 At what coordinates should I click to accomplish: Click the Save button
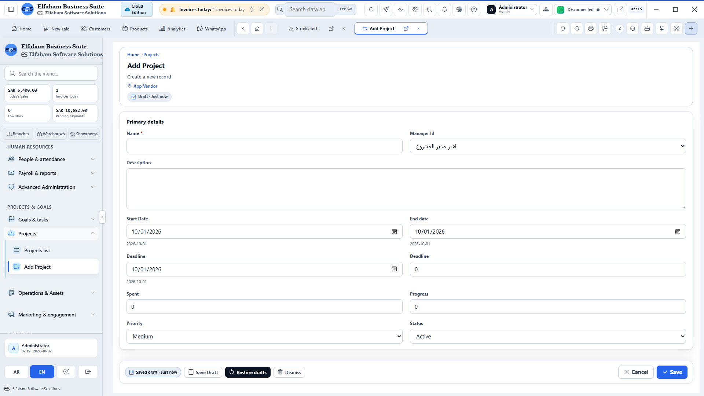672,372
